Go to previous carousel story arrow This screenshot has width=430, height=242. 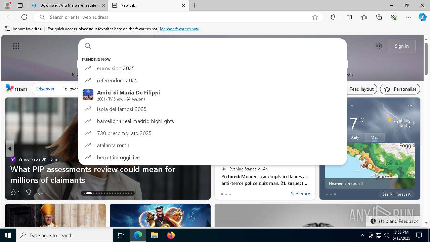9,149
